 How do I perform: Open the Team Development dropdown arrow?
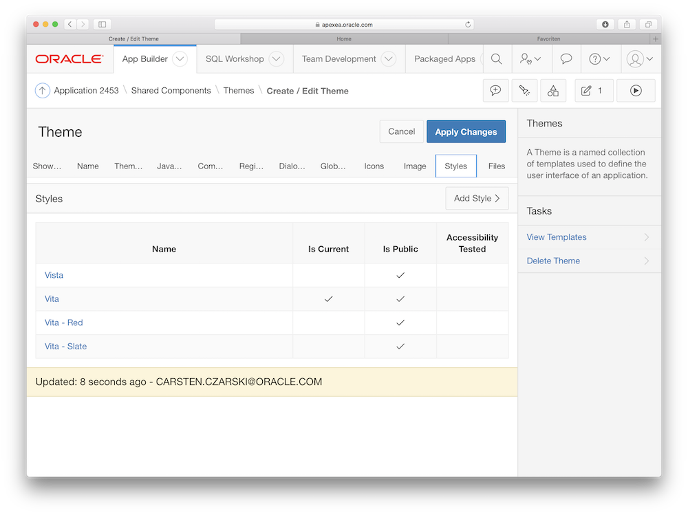click(x=388, y=59)
